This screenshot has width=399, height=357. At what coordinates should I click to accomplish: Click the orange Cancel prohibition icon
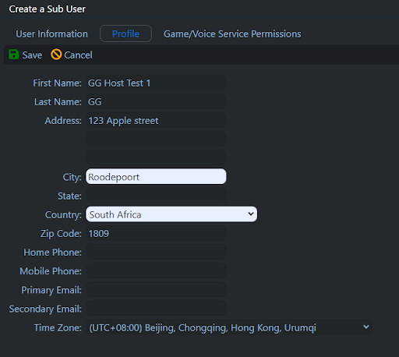[x=56, y=55]
